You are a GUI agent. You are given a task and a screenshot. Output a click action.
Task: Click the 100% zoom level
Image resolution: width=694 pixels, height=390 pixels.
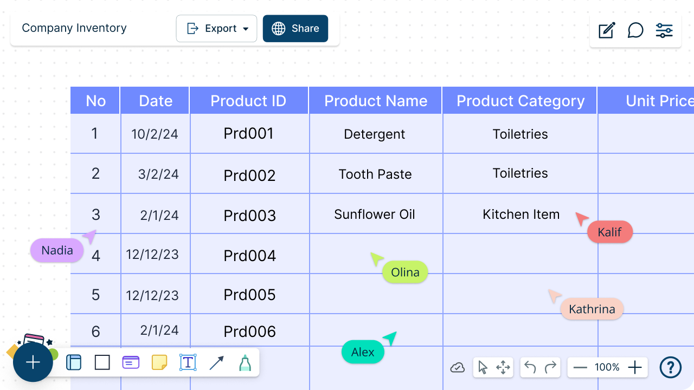coord(607,367)
